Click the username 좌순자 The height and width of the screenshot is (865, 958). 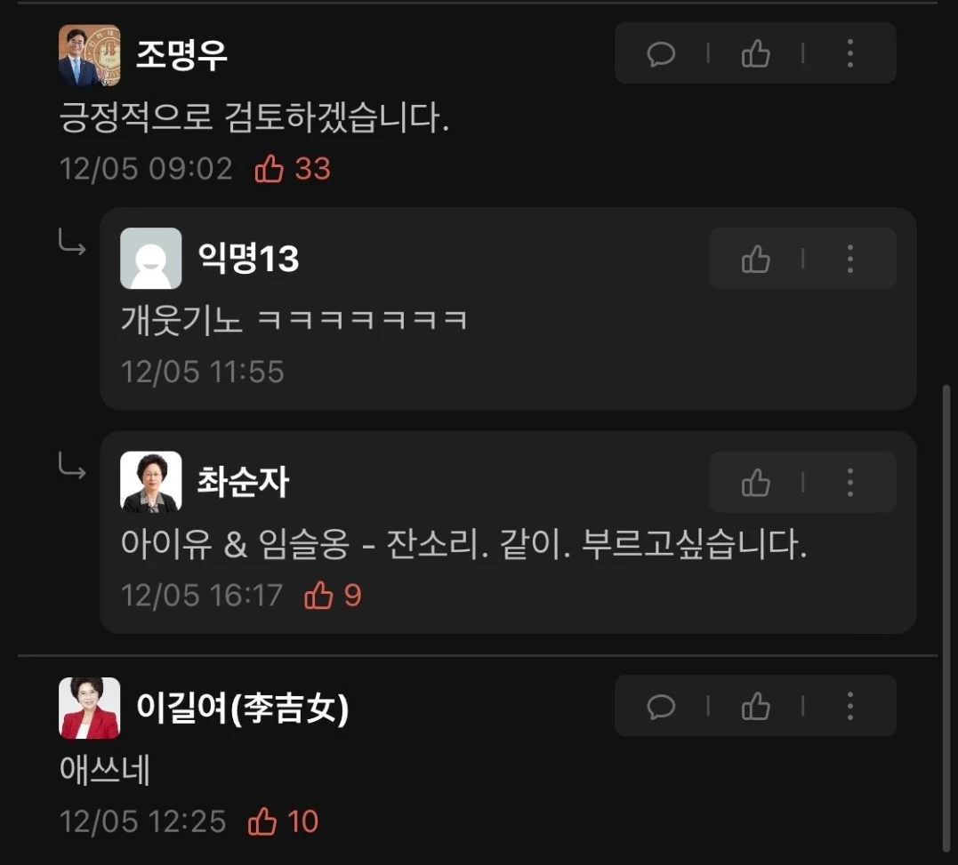(x=243, y=482)
